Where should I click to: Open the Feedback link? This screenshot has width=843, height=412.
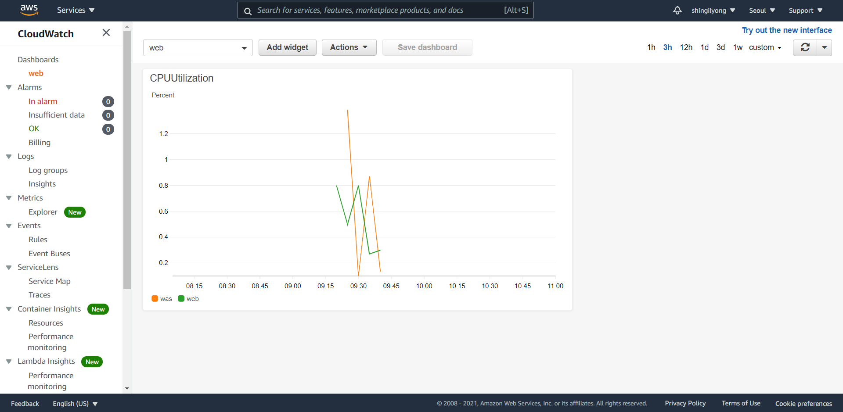coord(25,404)
